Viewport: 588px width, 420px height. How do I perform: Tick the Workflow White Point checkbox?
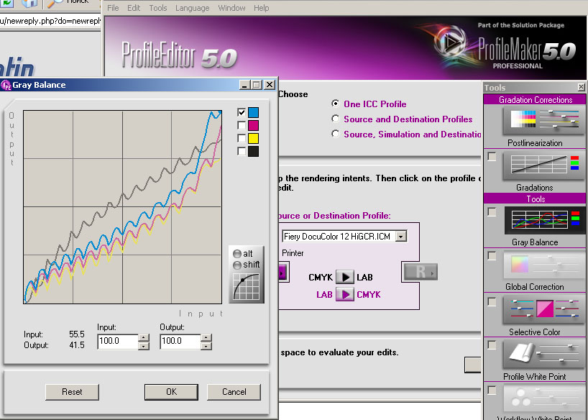(x=492, y=391)
